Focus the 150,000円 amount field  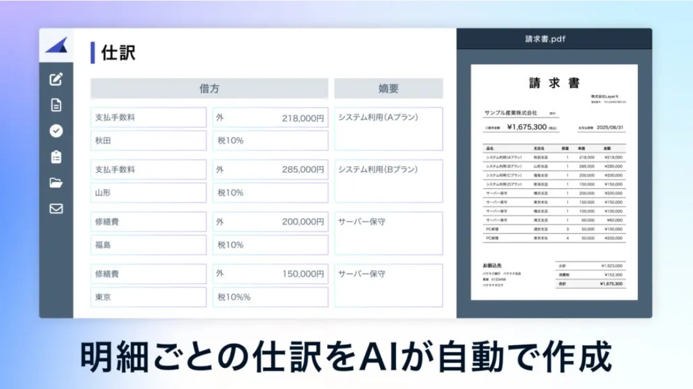(x=270, y=274)
